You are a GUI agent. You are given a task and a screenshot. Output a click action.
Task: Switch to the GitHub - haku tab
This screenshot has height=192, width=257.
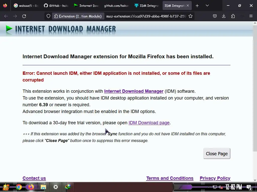56,5
